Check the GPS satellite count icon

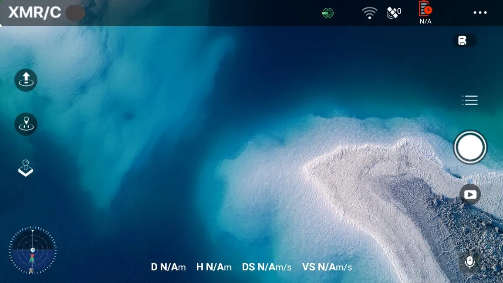coord(394,13)
